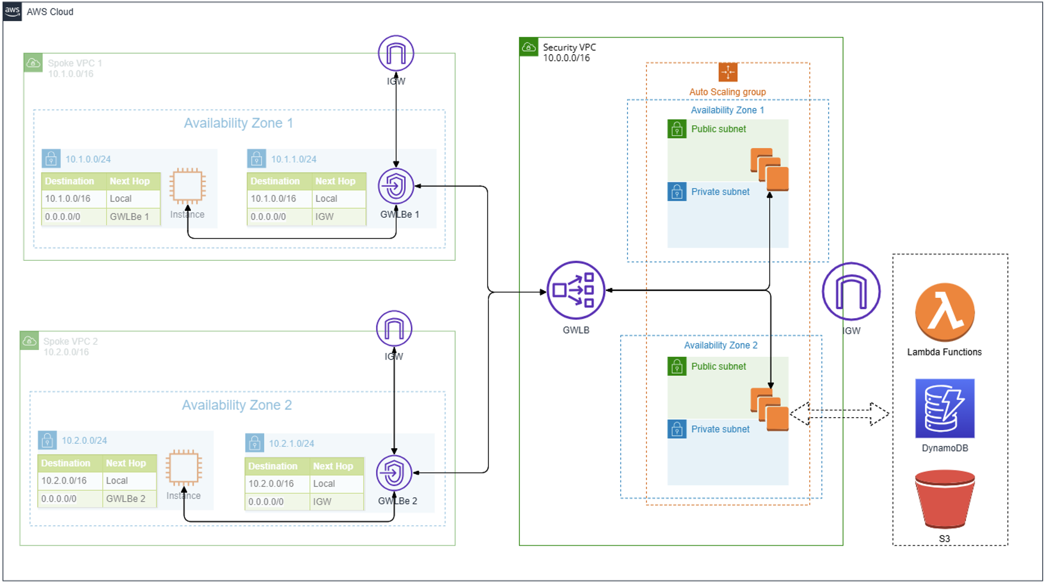The width and height of the screenshot is (1045, 583).
Task: Select the GWLB icon in the Security VPC
Action: [x=576, y=290]
